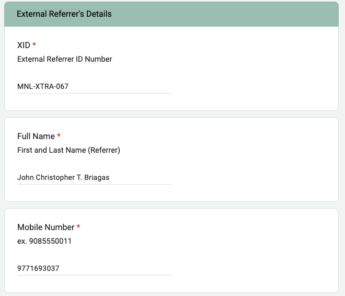Click the External Referrer's Details header title
Image resolution: width=345 pixels, height=296 pixels.
pos(64,14)
